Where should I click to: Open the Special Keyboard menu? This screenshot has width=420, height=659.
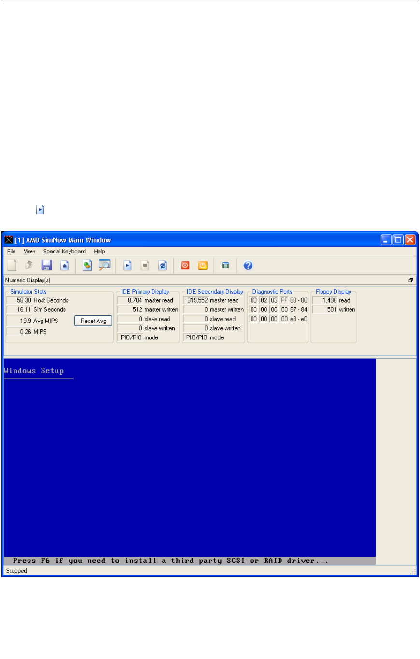point(64,252)
